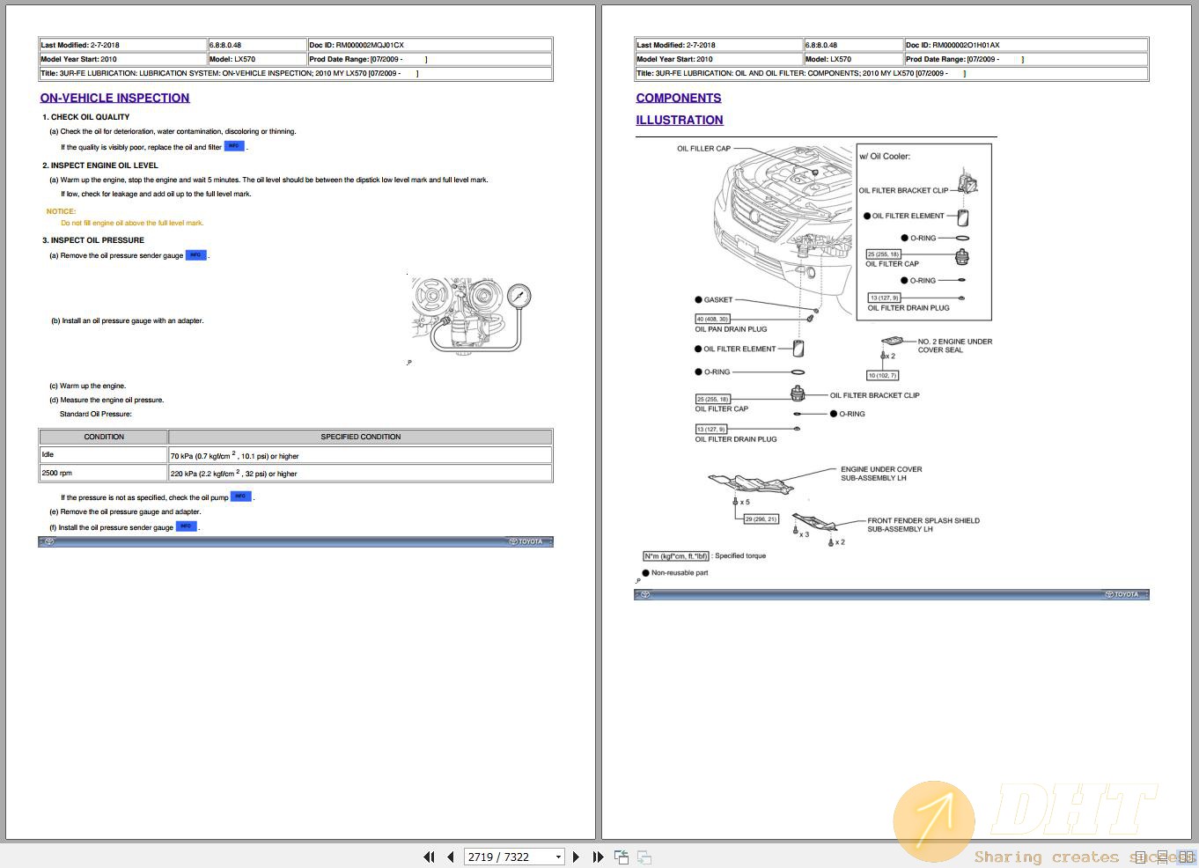
Task: Click SPECIFIED CONDITION table header
Action: coord(361,437)
